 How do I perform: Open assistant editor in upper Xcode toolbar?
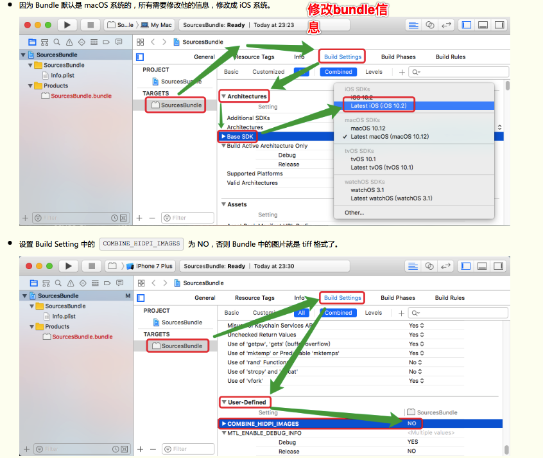430,25
